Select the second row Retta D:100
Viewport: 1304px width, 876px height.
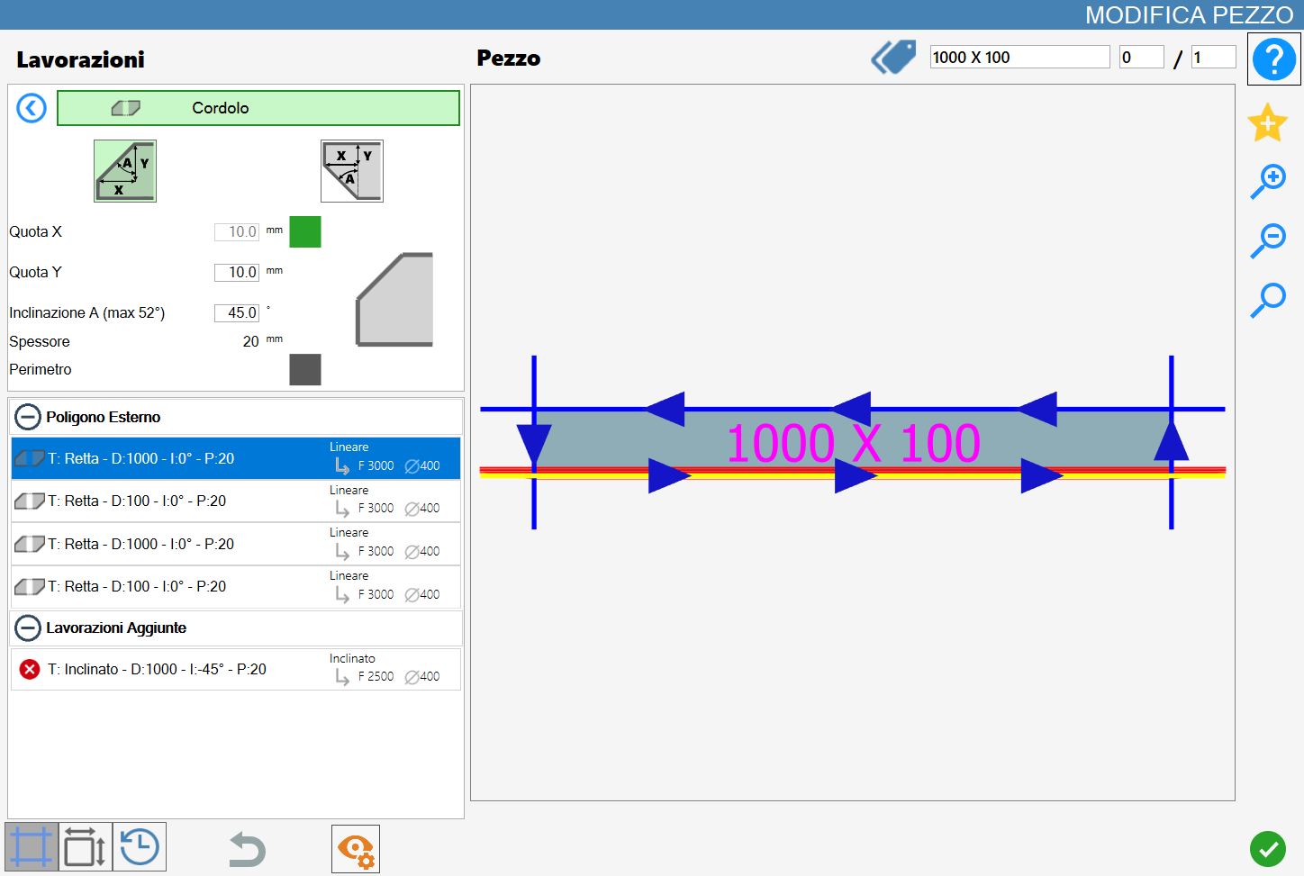coord(236,501)
